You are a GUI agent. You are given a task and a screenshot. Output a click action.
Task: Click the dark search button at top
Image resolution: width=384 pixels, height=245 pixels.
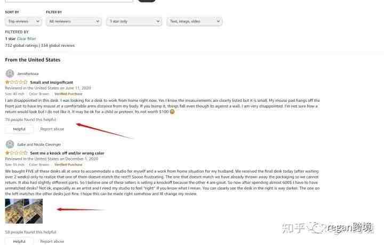(x=147, y=1)
